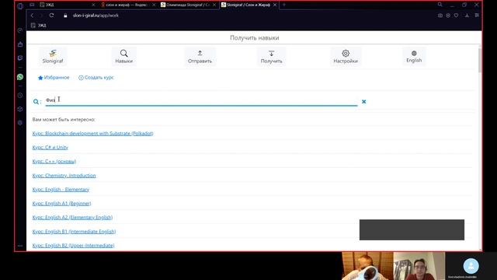The width and height of the screenshot is (497, 280).
Task: Select the participant avatar placeholder tile
Action: click(x=471, y=266)
